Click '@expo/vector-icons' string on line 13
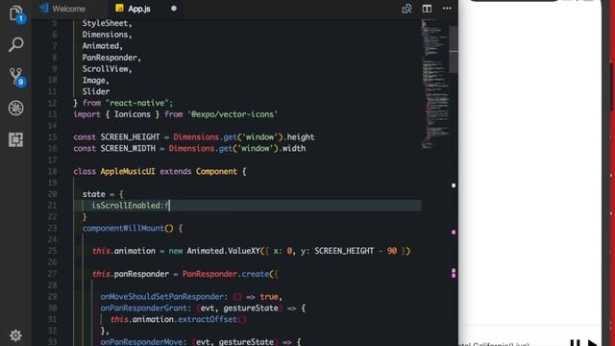The image size is (615, 346). 233,114
